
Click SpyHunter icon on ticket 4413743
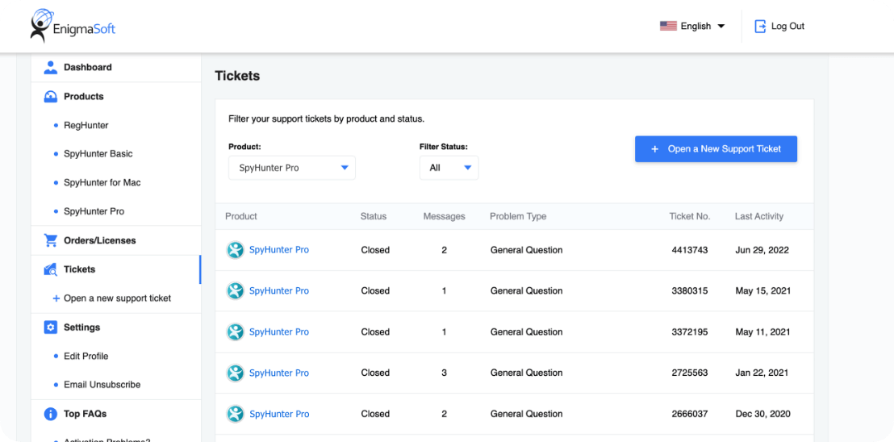235,250
